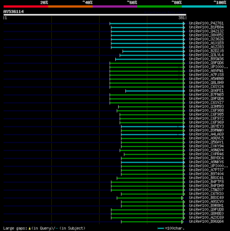
Task: Select the UniRef100_A9NKY6 label
Action: click(206, 162)
